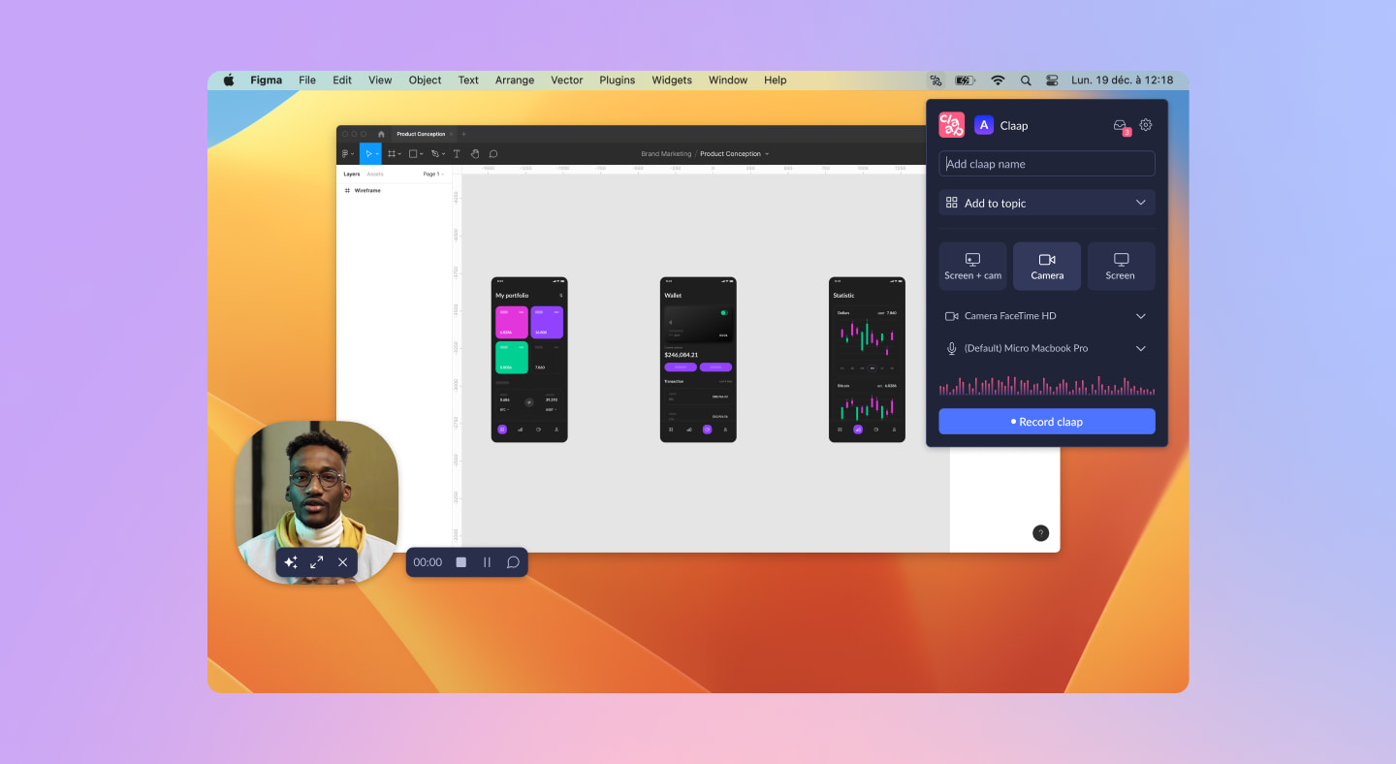Open the Figma app menu in menu bar
This screenshot has width=1396, height=764.
click(x=267, y=80)
